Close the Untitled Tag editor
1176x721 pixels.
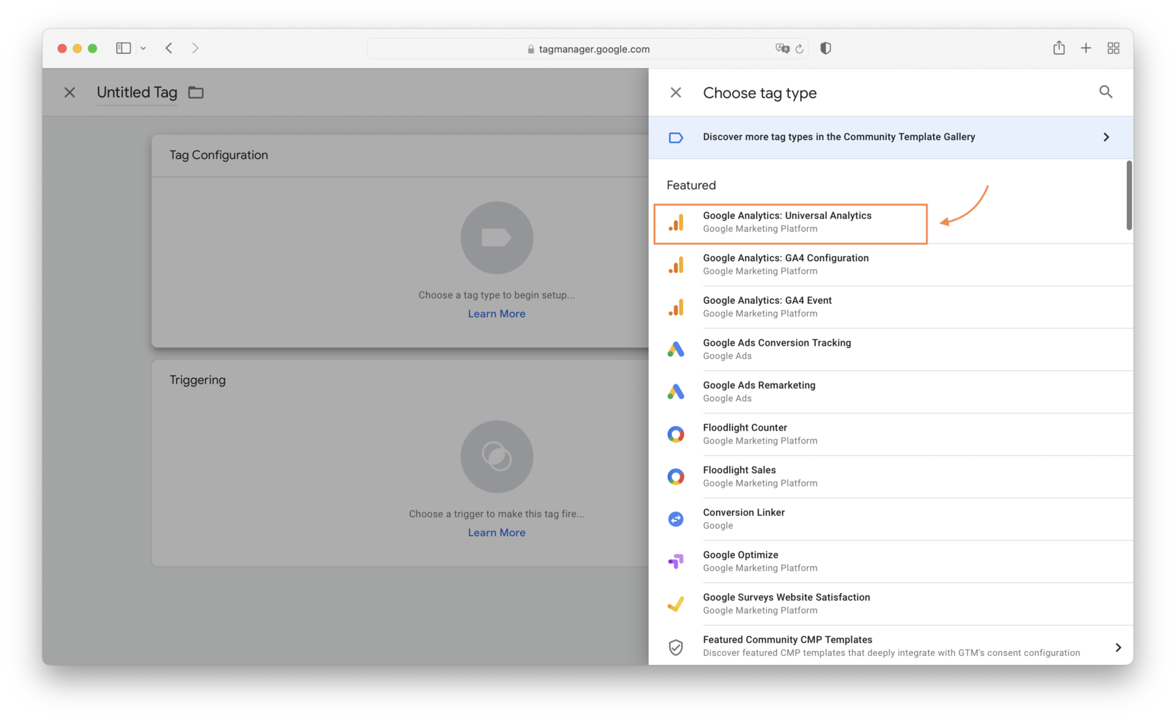pyautogui.click(x=69, y=92)
